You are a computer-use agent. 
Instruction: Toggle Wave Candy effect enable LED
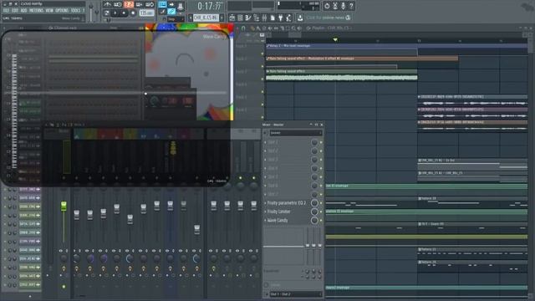pyautogui.click(x=321, y=221)
